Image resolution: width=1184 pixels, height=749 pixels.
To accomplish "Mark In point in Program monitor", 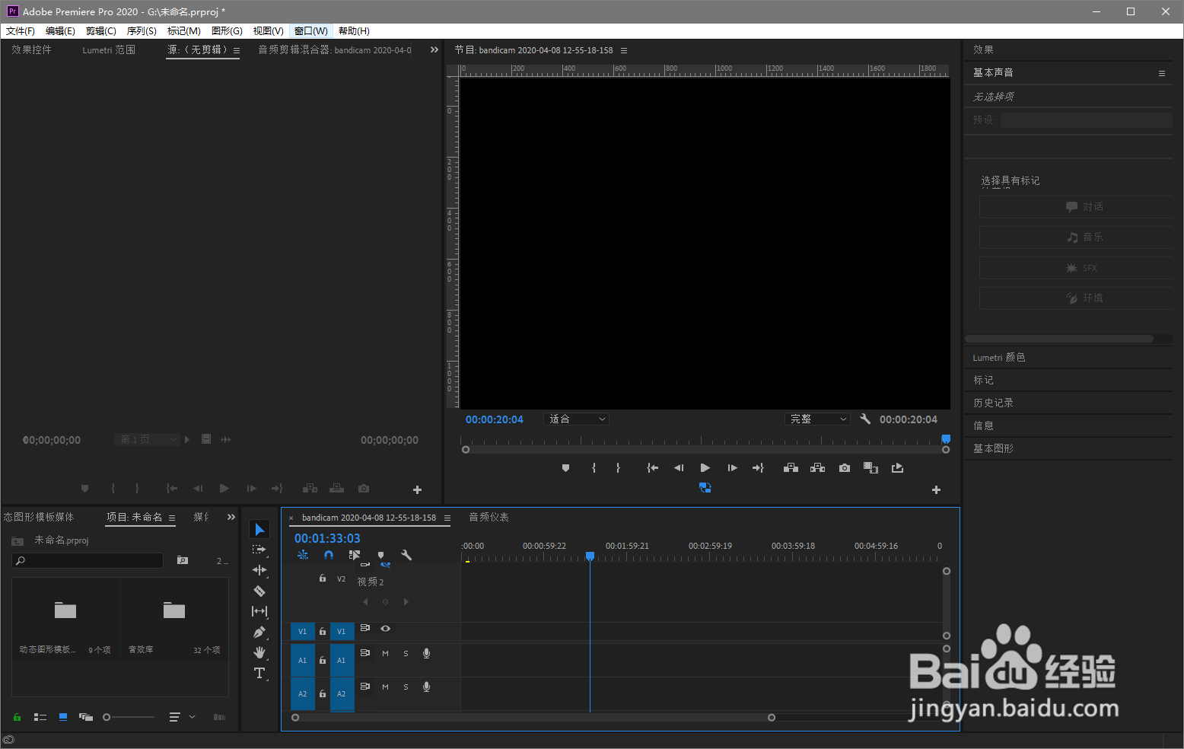I will pyautogui.click(x=594, y=468).
